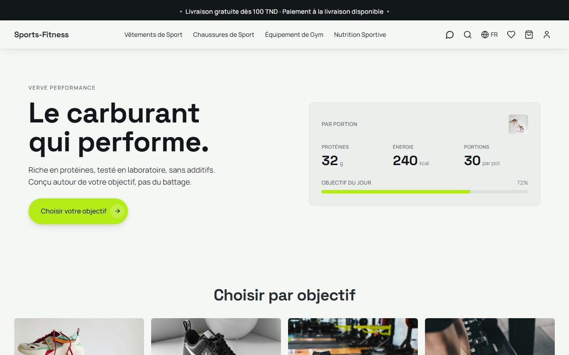Viewport: 569px width, 355px height.
Task: Open Nutrition Sportive menu
Action: (x=360, y=35)
